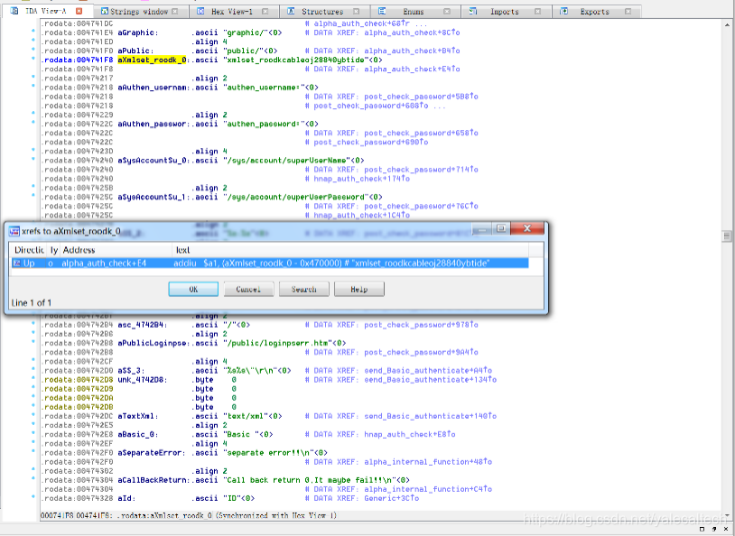Maximize the xrefs dialog window
The image size is (735, 536).
click(x=501, y=228)
